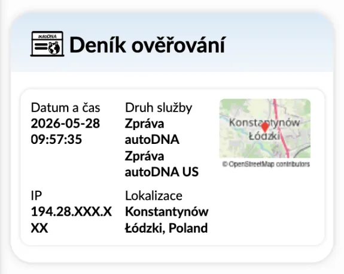
Task: Click the 'Lokalizace' label
Action: (x=154, y=195)
